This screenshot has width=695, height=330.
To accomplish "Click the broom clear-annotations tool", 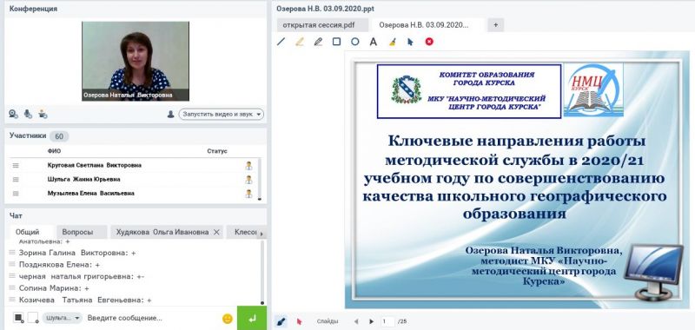I will coord(392,42).
